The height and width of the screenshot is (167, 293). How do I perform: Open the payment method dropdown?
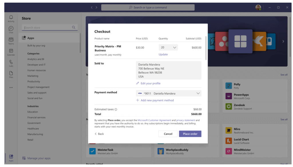(x=169, y=93)
